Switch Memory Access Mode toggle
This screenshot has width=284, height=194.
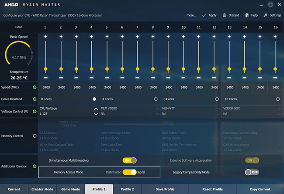click(x=129, y=172)
